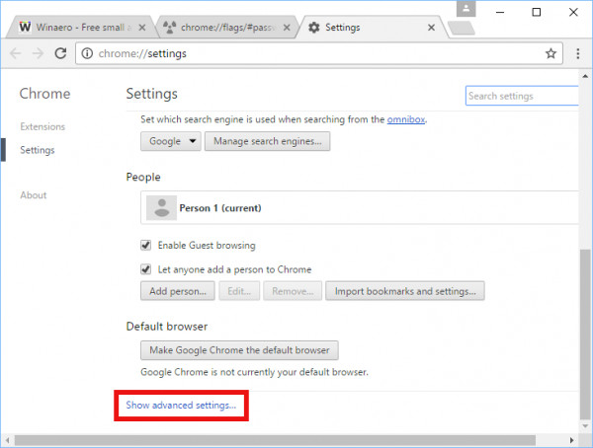Click the Chrome title in the sidebar
The height and width of the screenshot is (448, 593).
pyautogui.click(x=44, y=94)
